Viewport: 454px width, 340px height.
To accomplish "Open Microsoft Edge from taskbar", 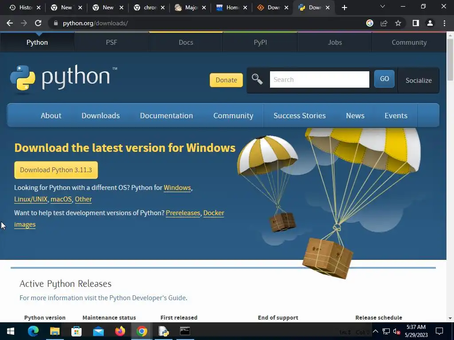I will (33, 331).
